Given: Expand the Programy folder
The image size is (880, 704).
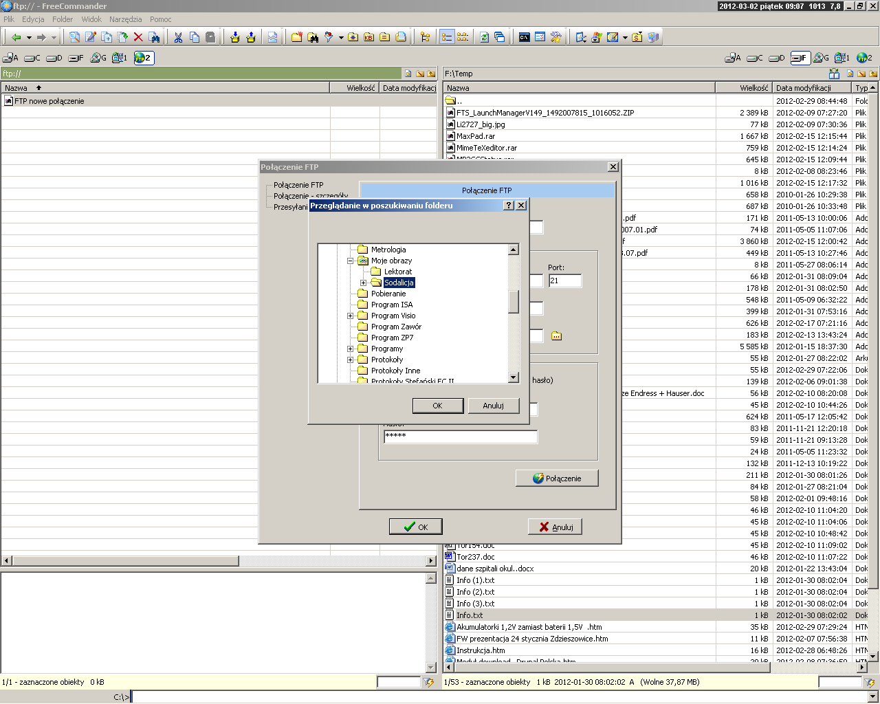Looking at the screenshot, I should click(x=350, y=349).
